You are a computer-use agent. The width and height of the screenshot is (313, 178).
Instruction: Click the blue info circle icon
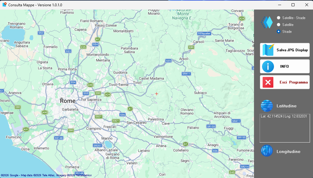pyautogui.click(x=268, y=66)
